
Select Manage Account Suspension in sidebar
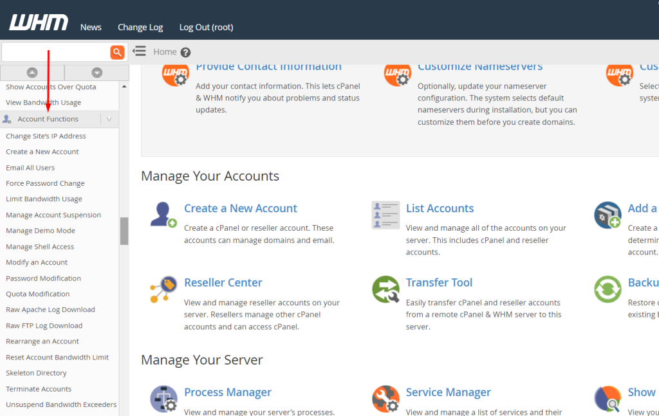click(x=53, y=215)
